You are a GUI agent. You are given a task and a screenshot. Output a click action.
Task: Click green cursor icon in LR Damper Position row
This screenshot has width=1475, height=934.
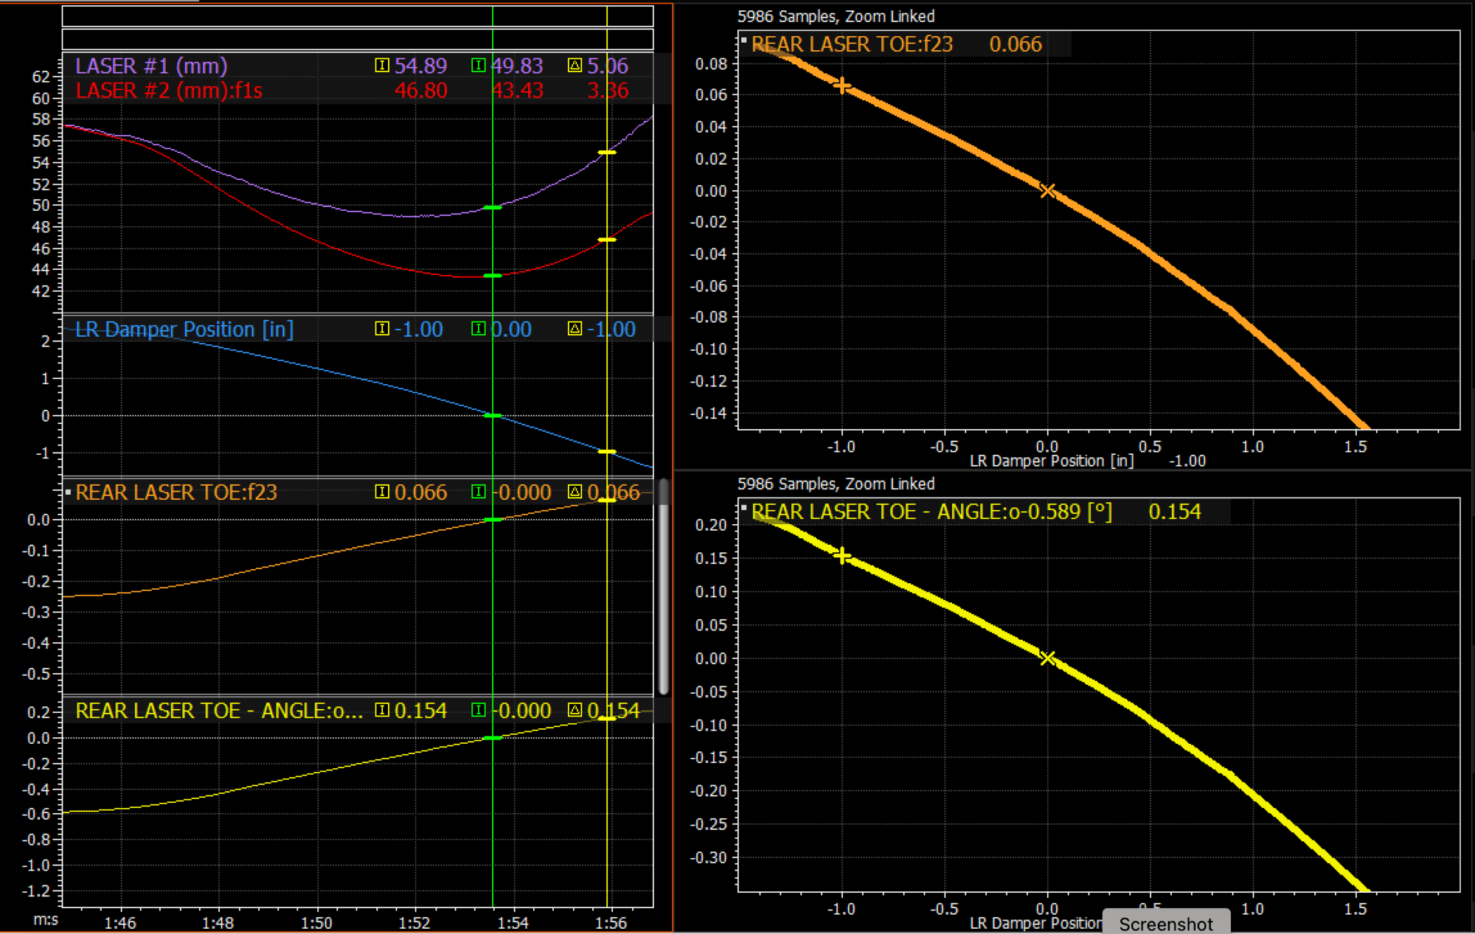coord(479,329)
